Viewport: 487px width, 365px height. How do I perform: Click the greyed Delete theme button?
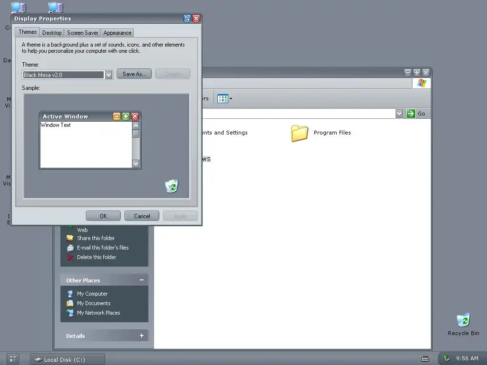pos(173,74)
